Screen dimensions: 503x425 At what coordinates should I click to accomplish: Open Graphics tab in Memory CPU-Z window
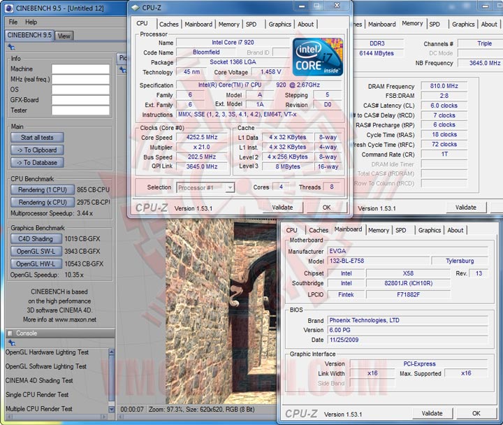(x=463, y=24)
